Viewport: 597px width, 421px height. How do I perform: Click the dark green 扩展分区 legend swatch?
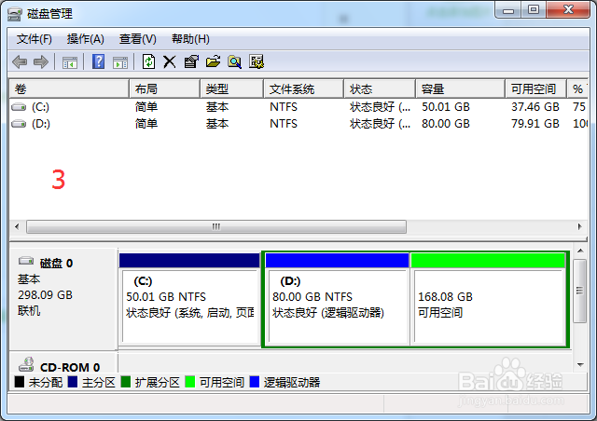pyautogui.click(x=126, y=382)
